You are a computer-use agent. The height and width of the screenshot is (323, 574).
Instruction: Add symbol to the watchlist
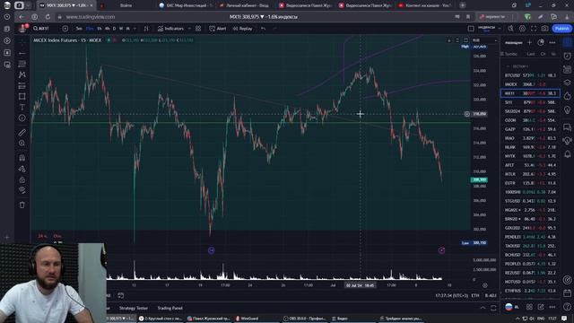(529, 42)
